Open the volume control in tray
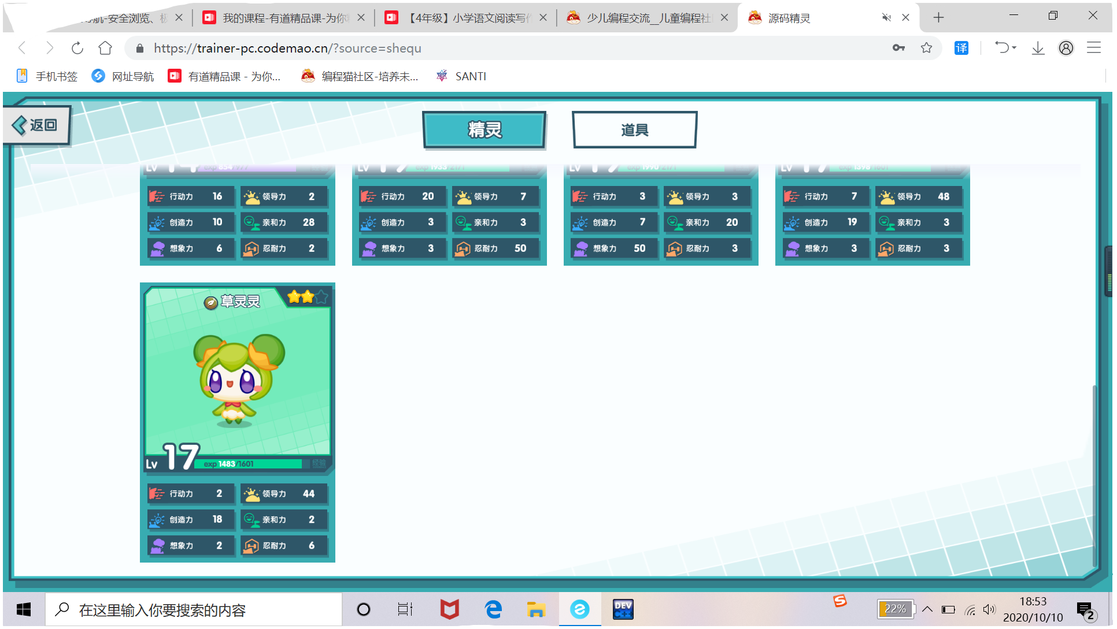 (x=990, y=609)
